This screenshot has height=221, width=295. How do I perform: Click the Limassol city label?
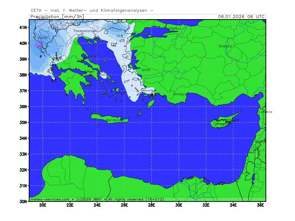(221, 124)
